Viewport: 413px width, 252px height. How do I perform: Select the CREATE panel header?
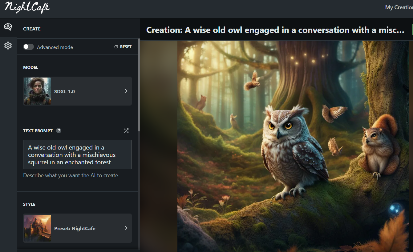[32, 29]
